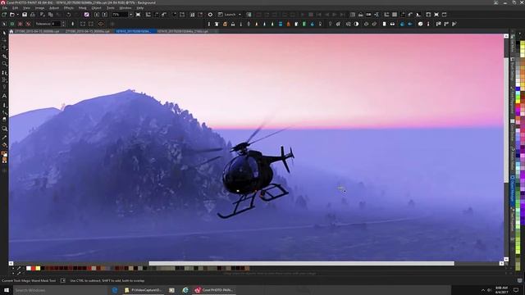
Task: Click into the Tolerance value field
Action: click(56, 24)
